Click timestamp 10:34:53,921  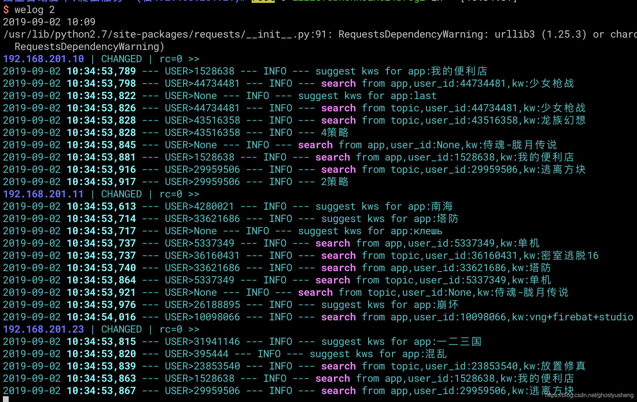pos(101,292)
